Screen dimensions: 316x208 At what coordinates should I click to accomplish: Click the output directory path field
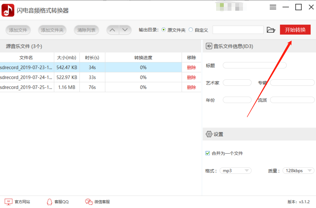click(x=238, y=30)
